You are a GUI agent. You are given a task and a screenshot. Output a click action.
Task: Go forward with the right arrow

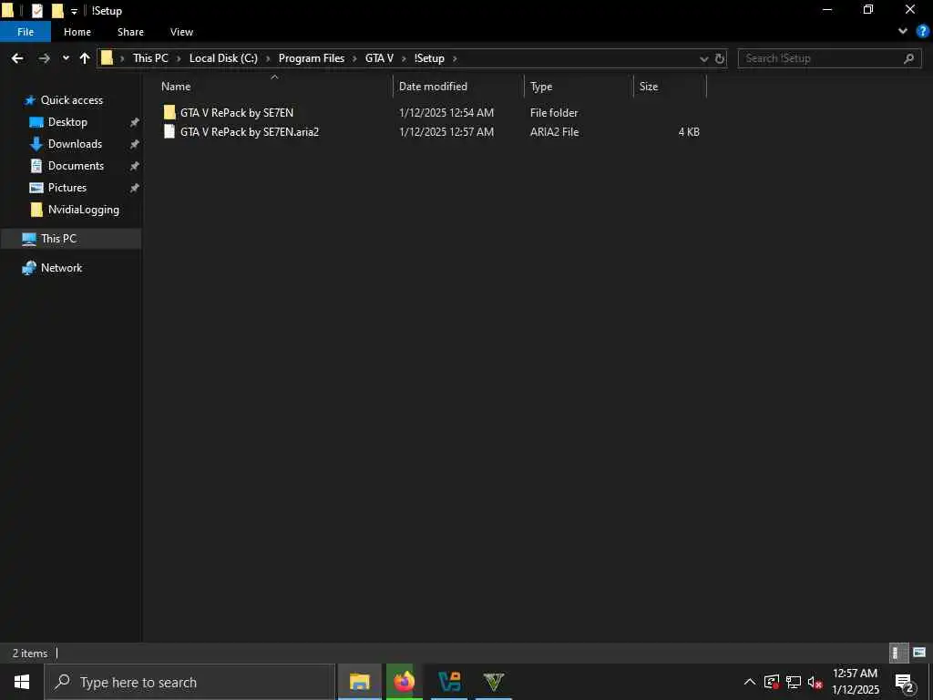[x=44, y=58]
